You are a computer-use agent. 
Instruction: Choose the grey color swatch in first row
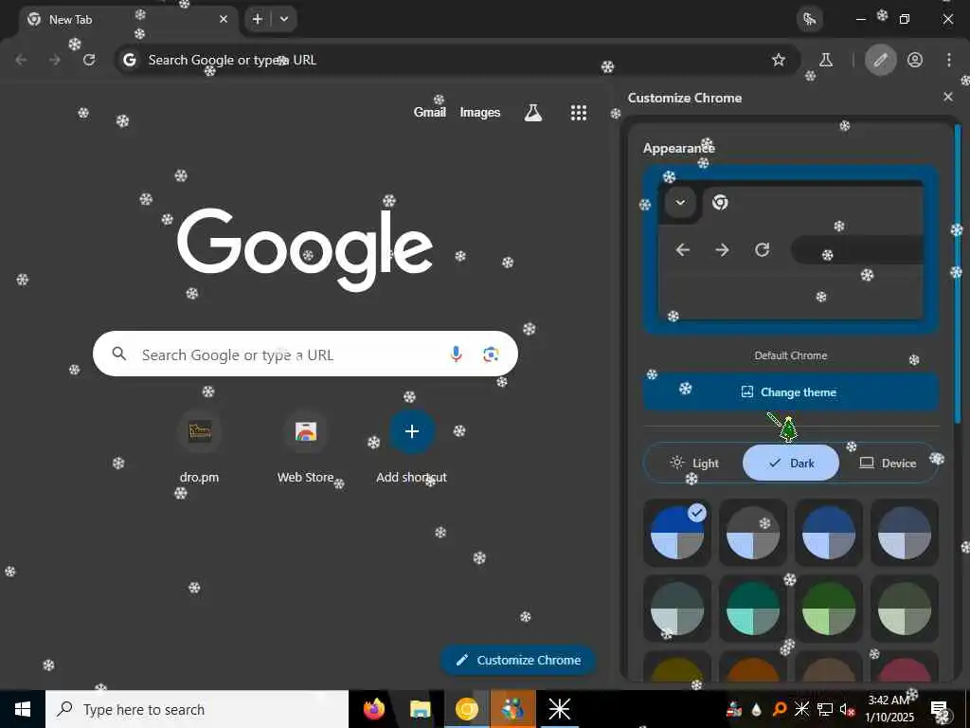point(753,533)
